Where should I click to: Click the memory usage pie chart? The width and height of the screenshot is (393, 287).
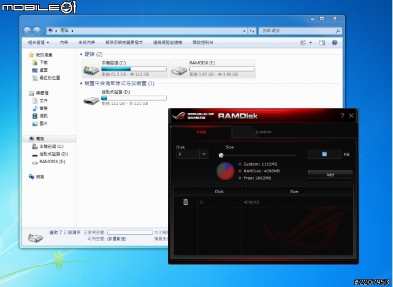(x=226, y=171)
